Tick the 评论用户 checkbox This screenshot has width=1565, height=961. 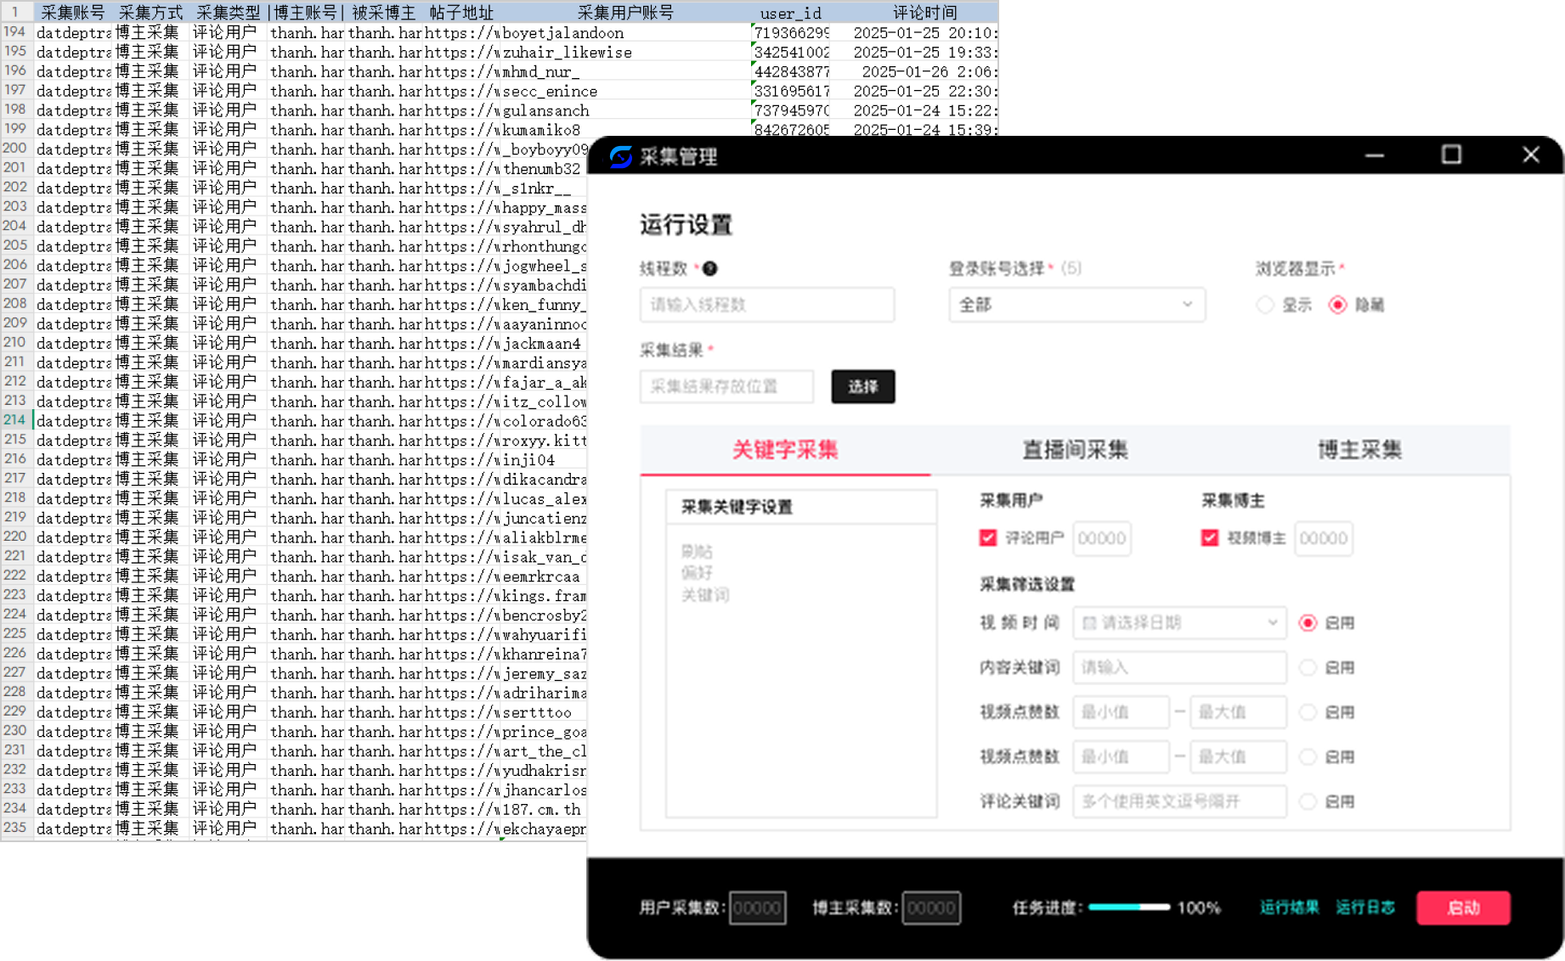987,537
